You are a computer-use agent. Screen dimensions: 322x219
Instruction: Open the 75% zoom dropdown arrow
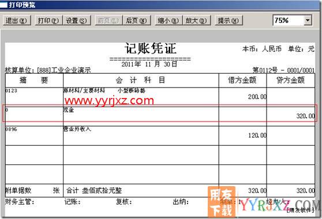click(308, 20)
